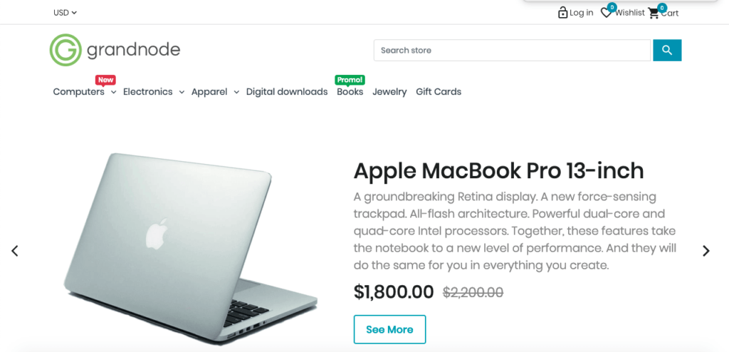The height and width of the screenshot is (352, 729).
Task: Expand the Electronics menu chevron
Action: click(x=182, y=92)
